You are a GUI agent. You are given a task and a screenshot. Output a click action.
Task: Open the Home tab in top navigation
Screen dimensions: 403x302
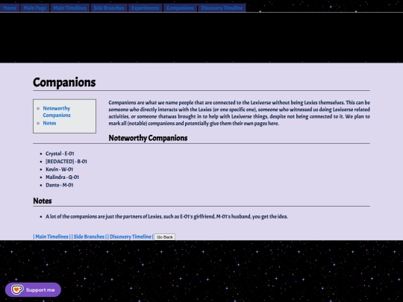10,7
